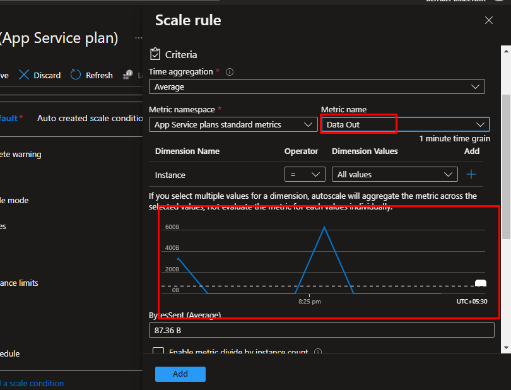Click the Refresh circular arrow icon
The height and width of the screenshot is (390, 511).
[76, 75]
